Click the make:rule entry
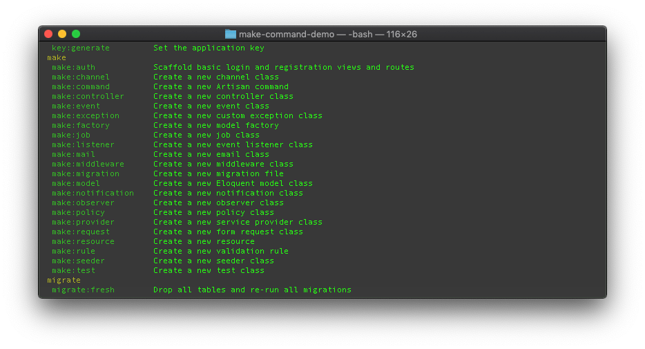This screenshot has height=349, width=645. tap(74, 251)
